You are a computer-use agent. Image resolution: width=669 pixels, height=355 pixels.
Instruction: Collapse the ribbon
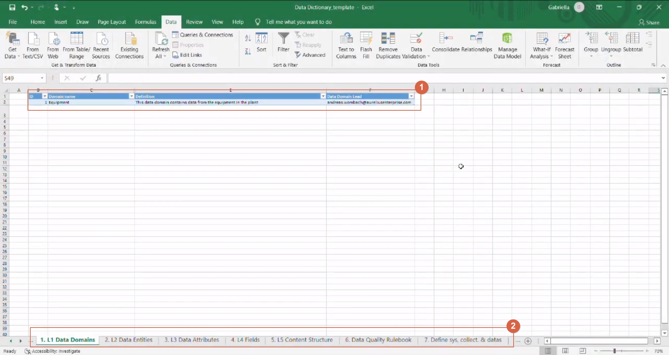click(663, 65)
